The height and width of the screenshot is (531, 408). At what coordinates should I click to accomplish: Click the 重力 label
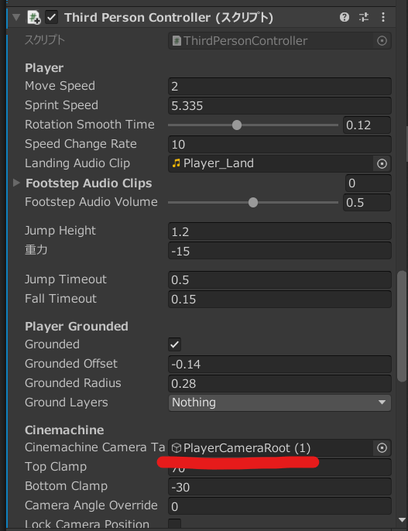[36, 250]
